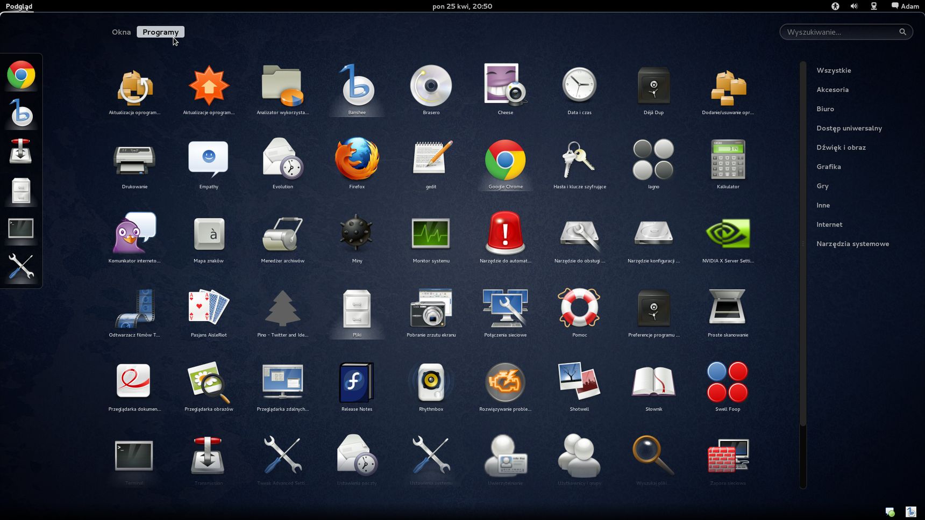Filter by Internet category
The image size is (925, 520).
tap(829, 225)
